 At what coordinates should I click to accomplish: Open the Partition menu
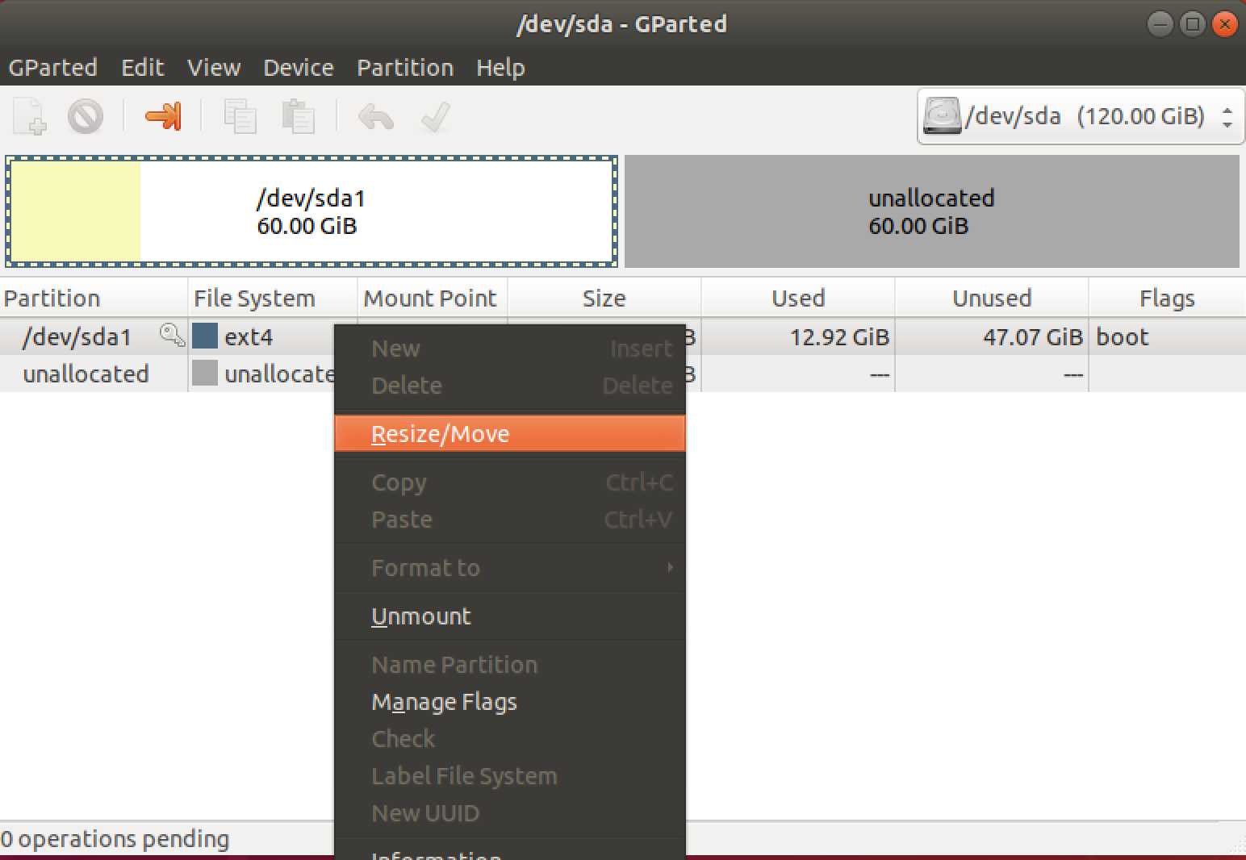[x=405, y=67]
